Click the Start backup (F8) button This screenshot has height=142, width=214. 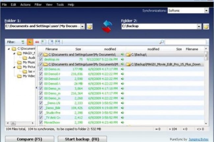coord(82,139)
